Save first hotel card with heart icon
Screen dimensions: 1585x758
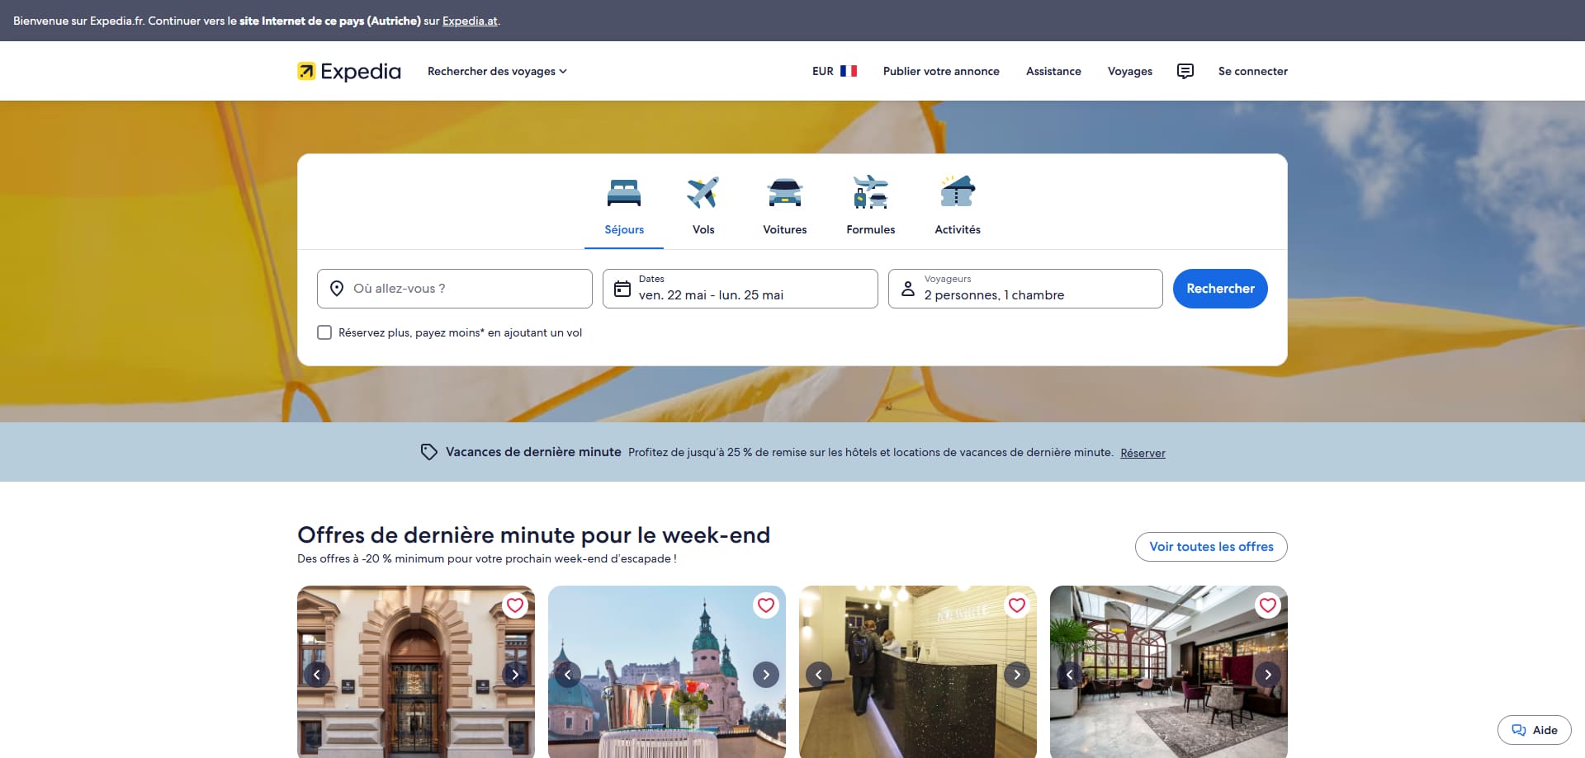click(x=515, y=605)
